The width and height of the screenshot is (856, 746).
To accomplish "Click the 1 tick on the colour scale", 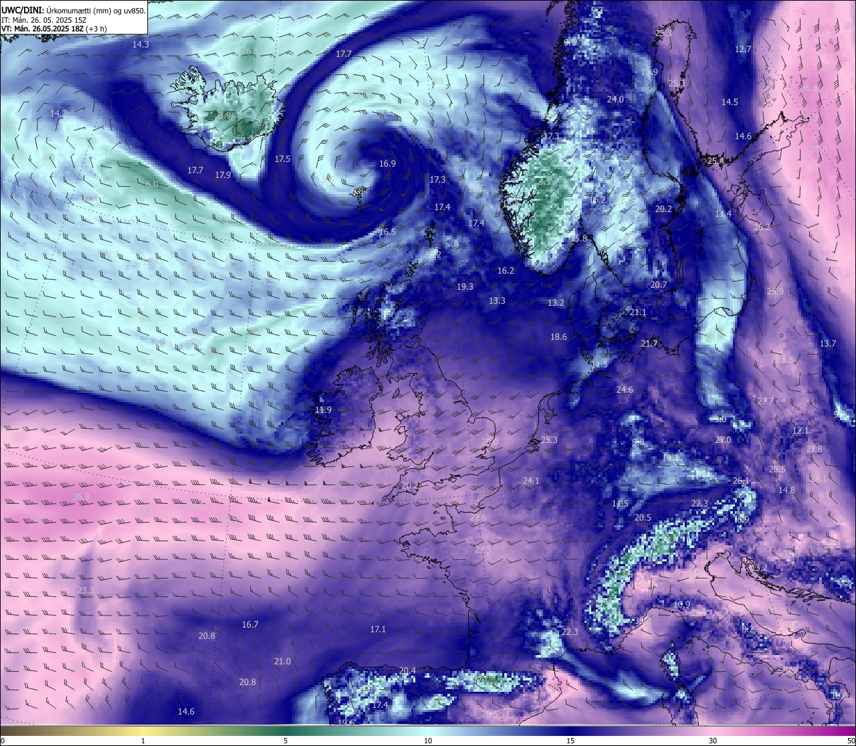I will 143,741.
